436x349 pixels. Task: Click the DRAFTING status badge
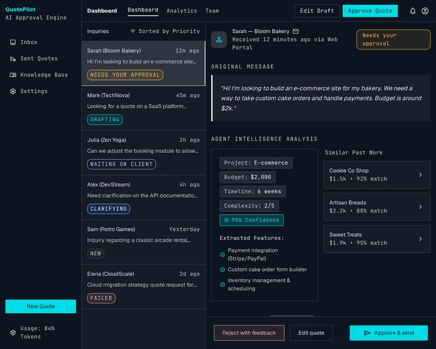105,119
